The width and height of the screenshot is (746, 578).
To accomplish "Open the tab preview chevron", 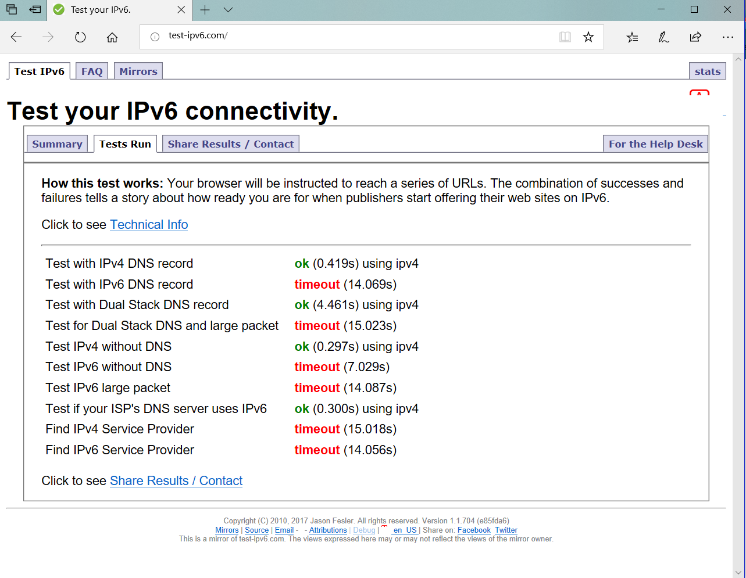I will (x=228, y=10).
